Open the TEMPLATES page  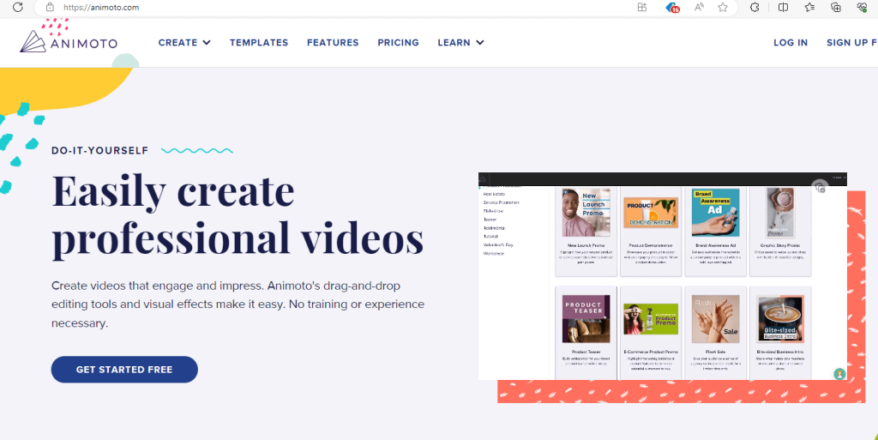click(259, 43)
